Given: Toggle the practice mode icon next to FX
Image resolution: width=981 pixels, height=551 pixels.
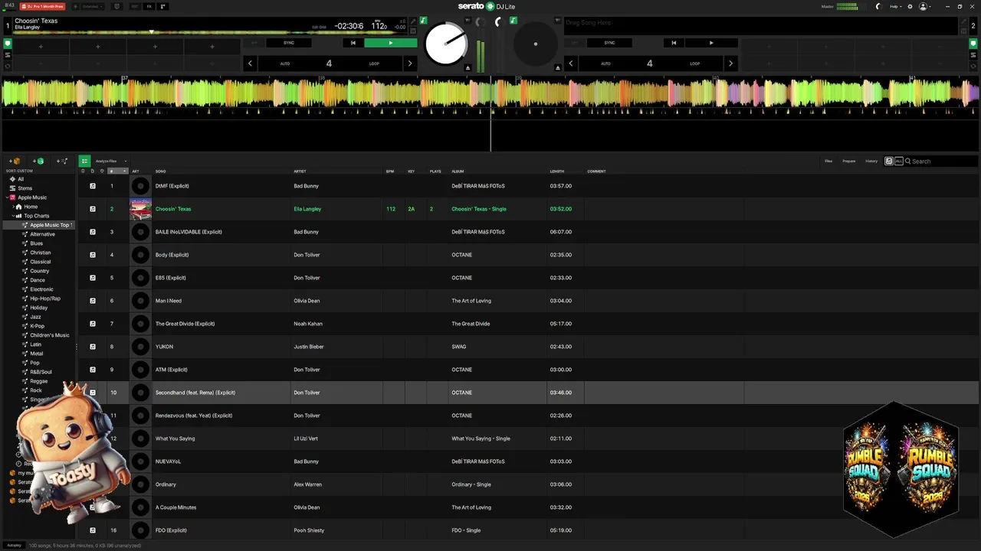Looking at the screenshot, I should pos(162,6).
